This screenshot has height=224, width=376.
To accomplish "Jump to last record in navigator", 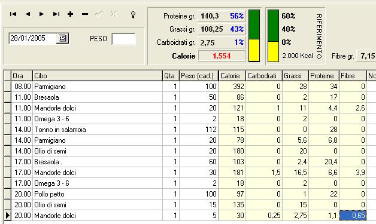I will 56,14.
